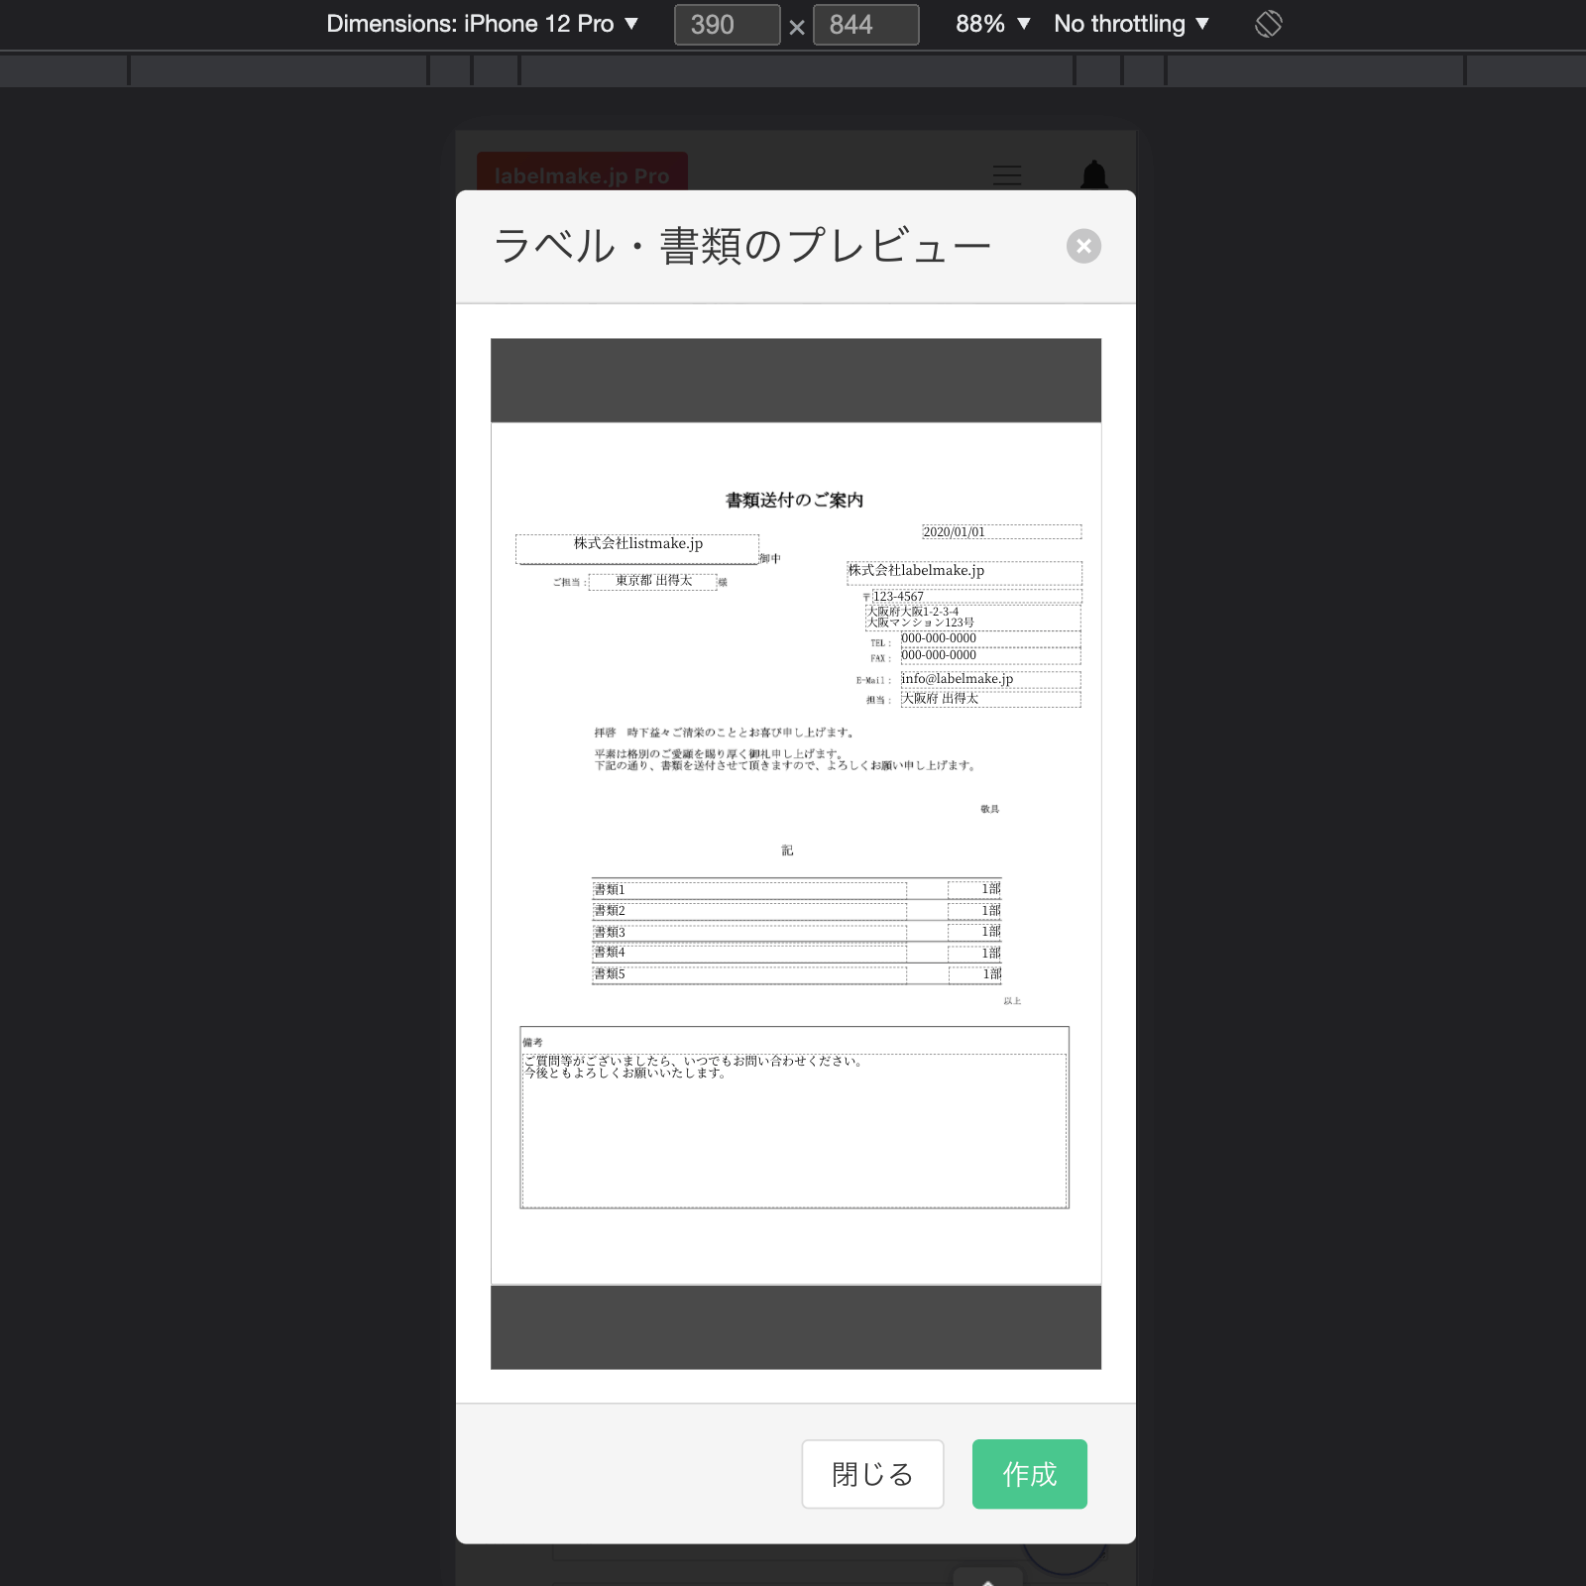1586x1586 pixels.
Task: Open the Dimensions iPhone 12 Pro dropdown
Action: tap(482, 24)
